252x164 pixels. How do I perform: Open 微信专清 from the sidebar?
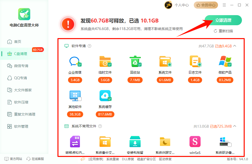(21, 66)
